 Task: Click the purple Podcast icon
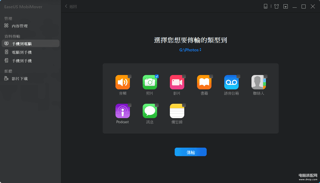coord(123,111)
